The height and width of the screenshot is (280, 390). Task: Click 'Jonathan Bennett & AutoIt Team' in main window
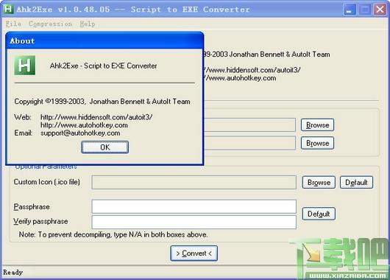[280, 54]
